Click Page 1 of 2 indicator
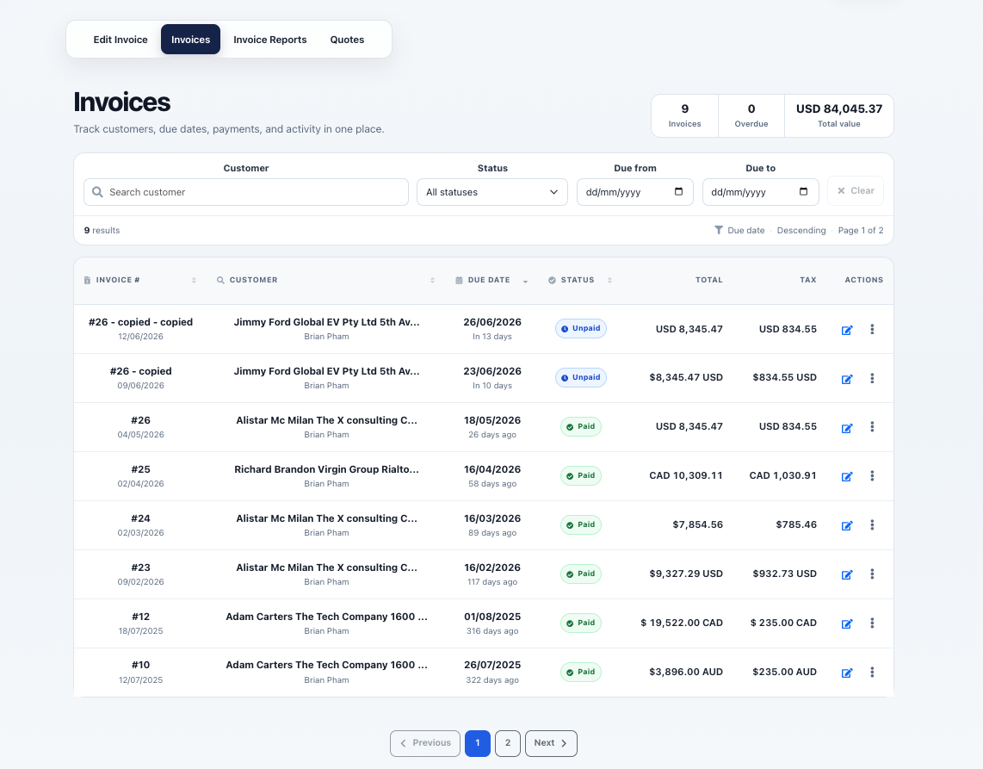The width and height of the screenshot is (983, 769). point(861,230)
